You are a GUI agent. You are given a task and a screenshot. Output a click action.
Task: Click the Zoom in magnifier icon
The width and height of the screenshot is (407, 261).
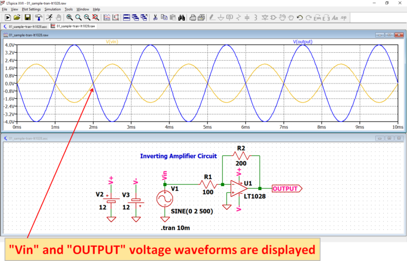69,17
